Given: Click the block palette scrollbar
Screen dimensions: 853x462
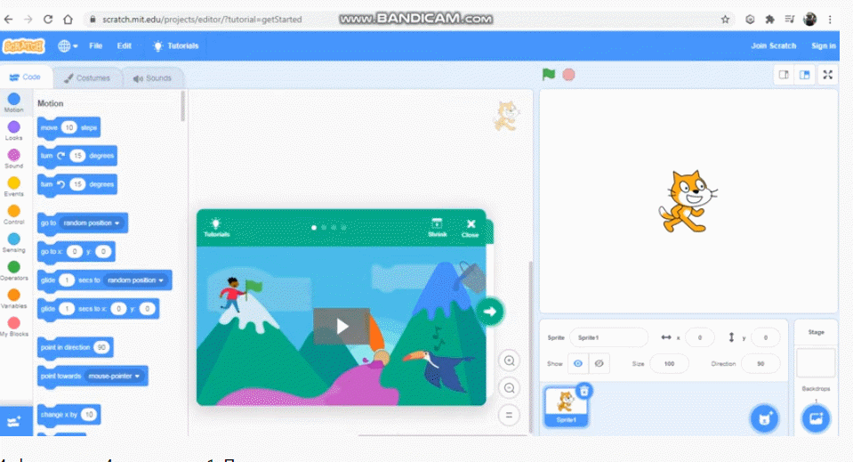Looking at the screenshot, I should 183,106.
